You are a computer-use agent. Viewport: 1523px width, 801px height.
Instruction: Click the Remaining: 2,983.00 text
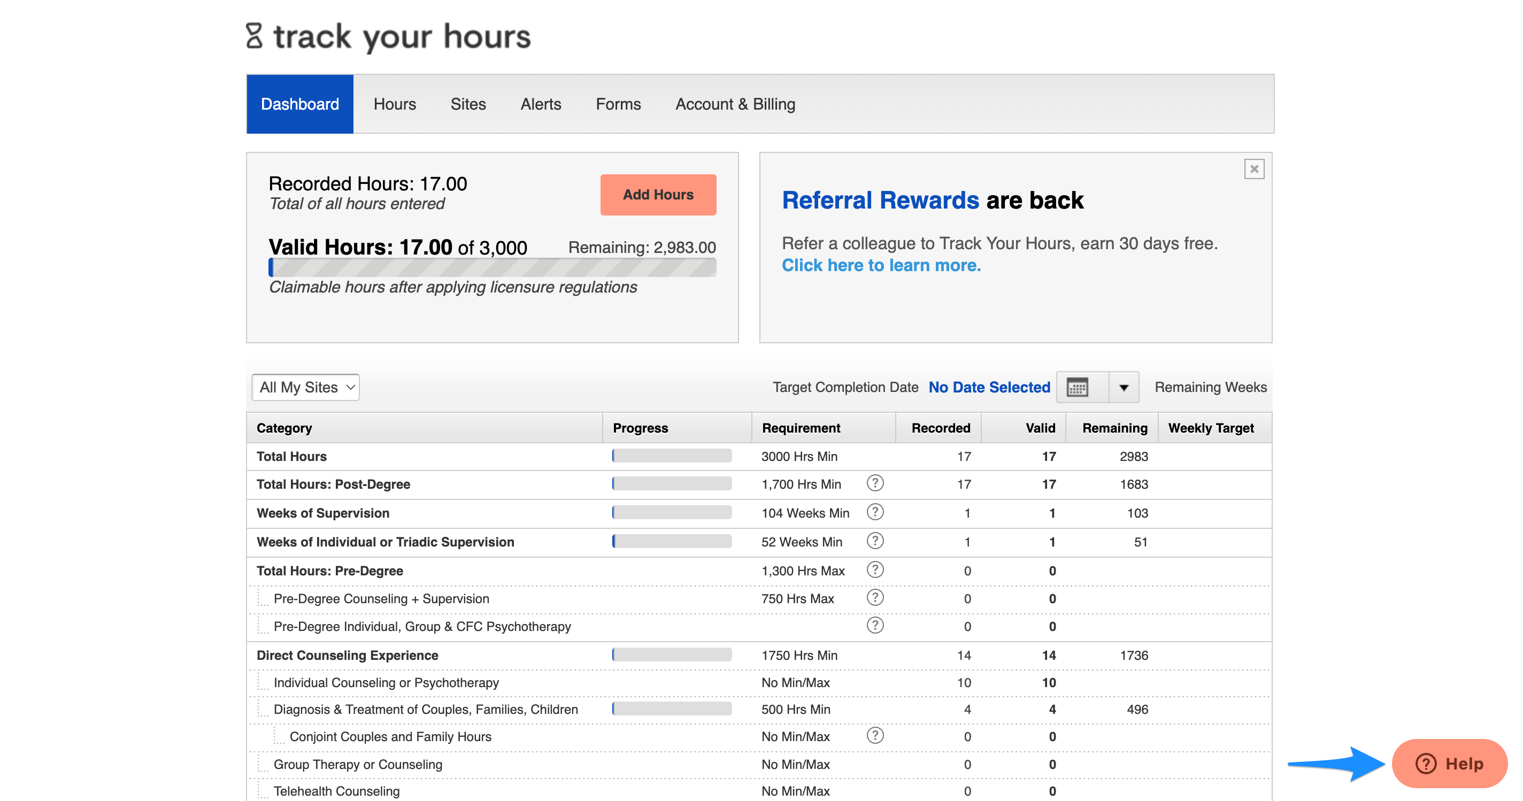[x=642, y=248]
